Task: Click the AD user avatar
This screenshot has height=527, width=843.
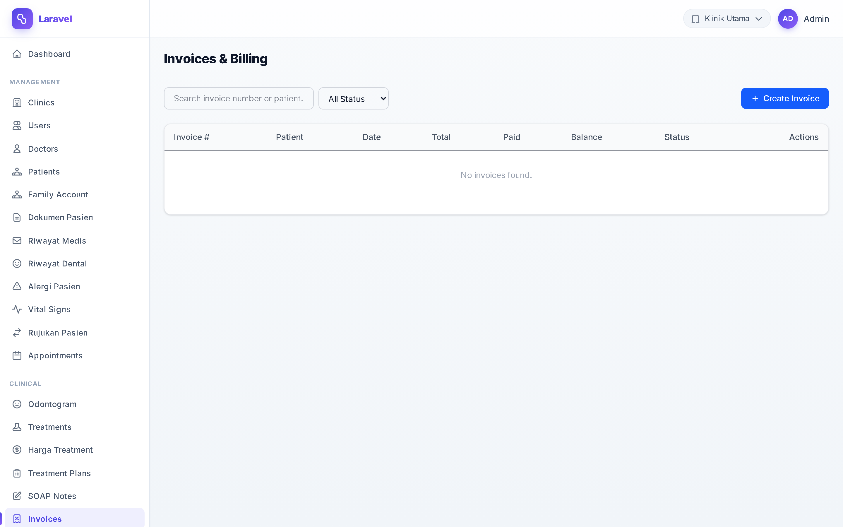Action: pyautogui.click(x=788, y=19)
